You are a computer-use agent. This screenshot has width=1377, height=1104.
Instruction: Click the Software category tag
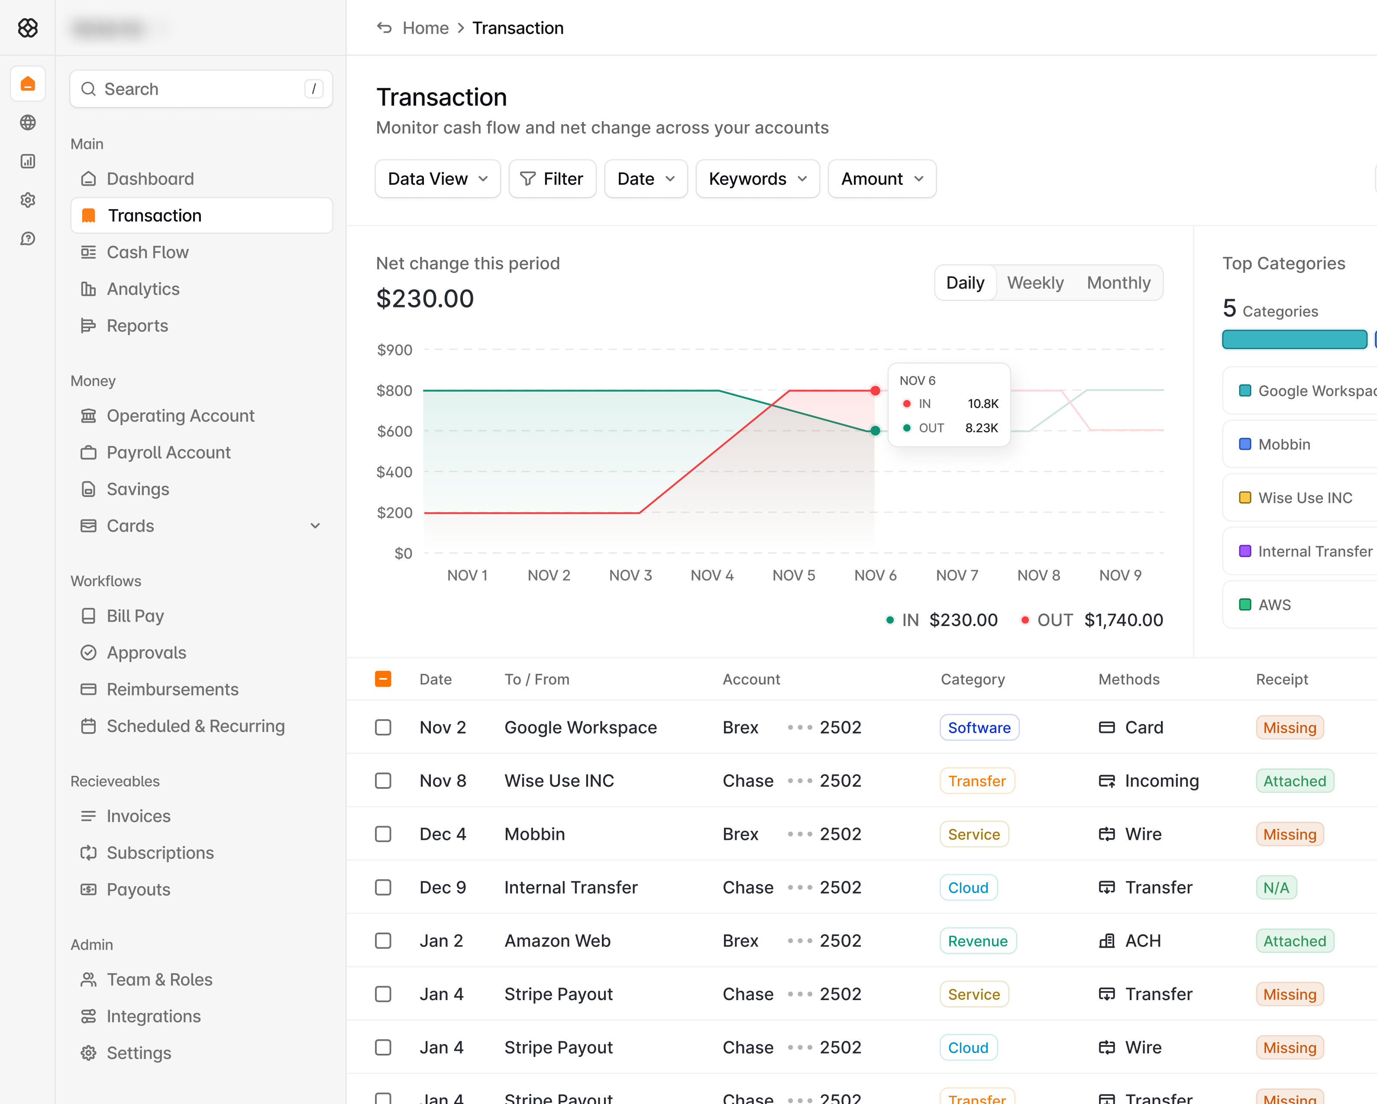click(x=979, y=727)
